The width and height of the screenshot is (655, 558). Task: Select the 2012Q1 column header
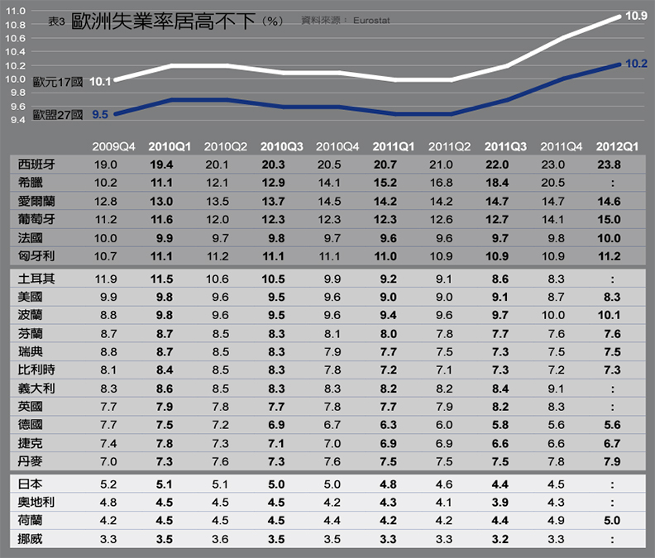pos(617,146)
